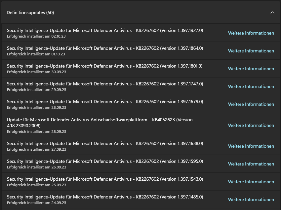Screen dimensions: 281x210
Task: Click the 'Erfolgreich installiert am 30.09.23' status
Action: 37,72
